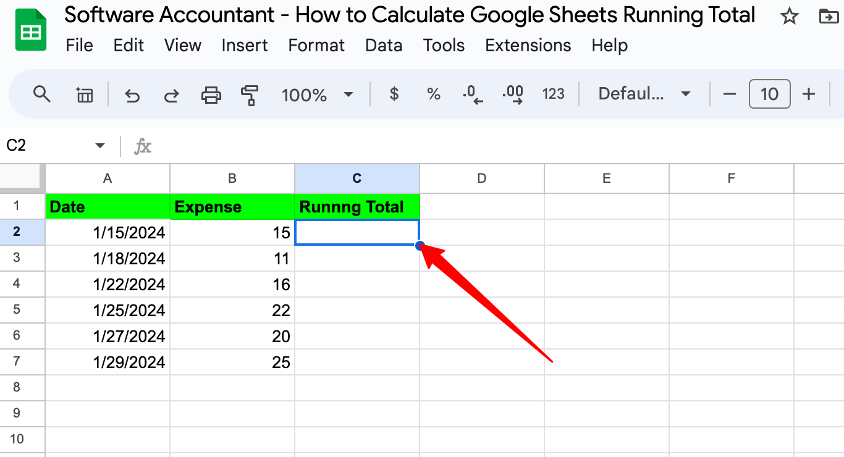Click the Date header cell
The width and height of the screenshot is (844, 457).
click(108, 206)
